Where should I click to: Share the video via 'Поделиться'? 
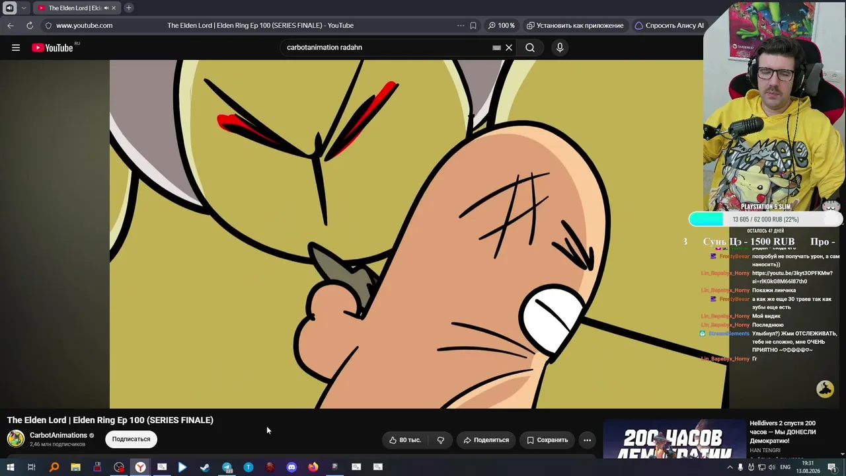pos(486,440)
